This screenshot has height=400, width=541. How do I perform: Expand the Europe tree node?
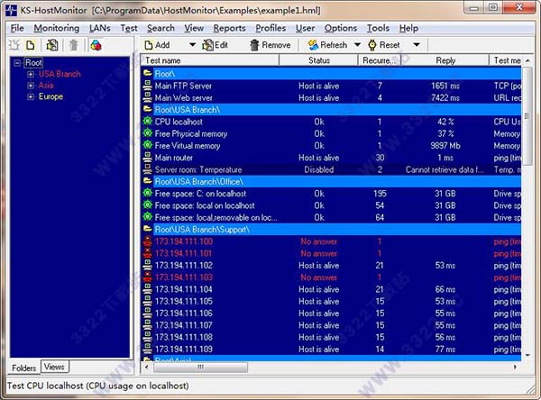coord(31,97)
